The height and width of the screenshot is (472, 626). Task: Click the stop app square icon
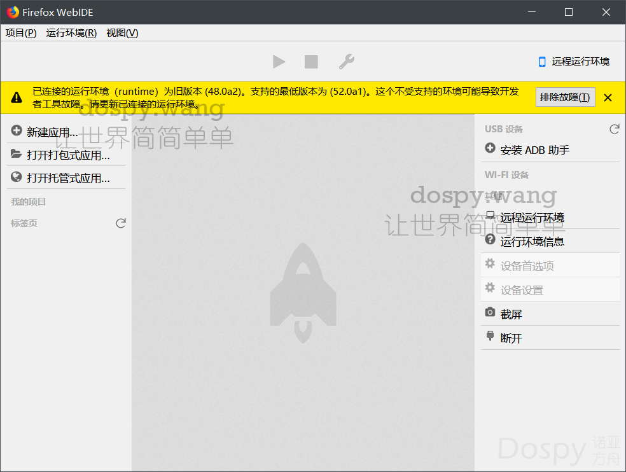tap(311, 62)
